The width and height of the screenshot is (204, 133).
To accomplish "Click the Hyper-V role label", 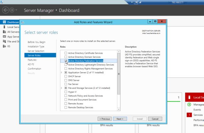I will click(72, 92).
